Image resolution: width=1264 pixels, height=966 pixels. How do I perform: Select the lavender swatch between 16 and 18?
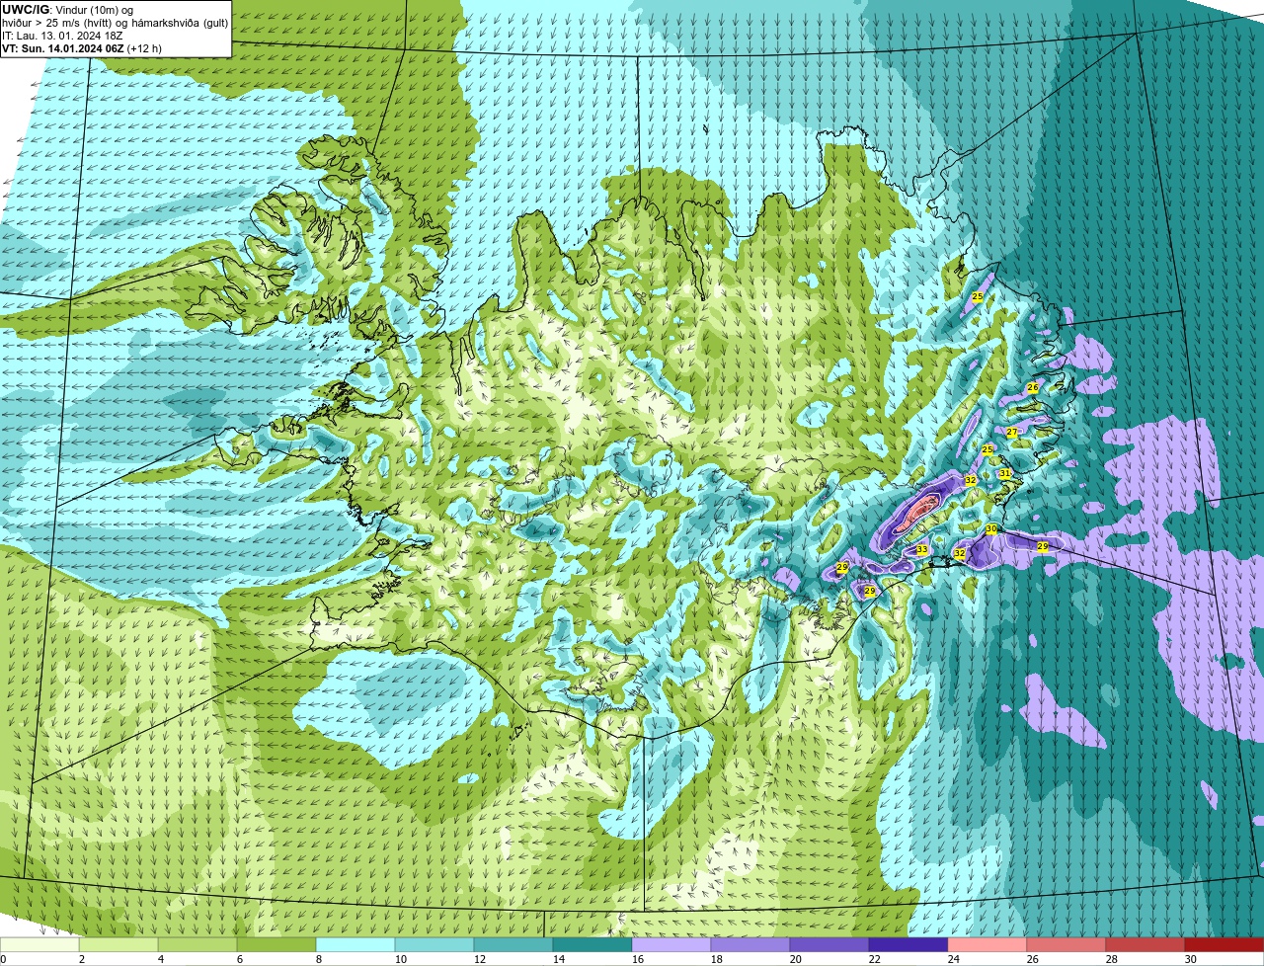[671, 944]
